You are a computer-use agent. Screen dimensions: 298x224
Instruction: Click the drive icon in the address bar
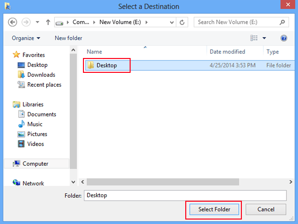point(59,23)
